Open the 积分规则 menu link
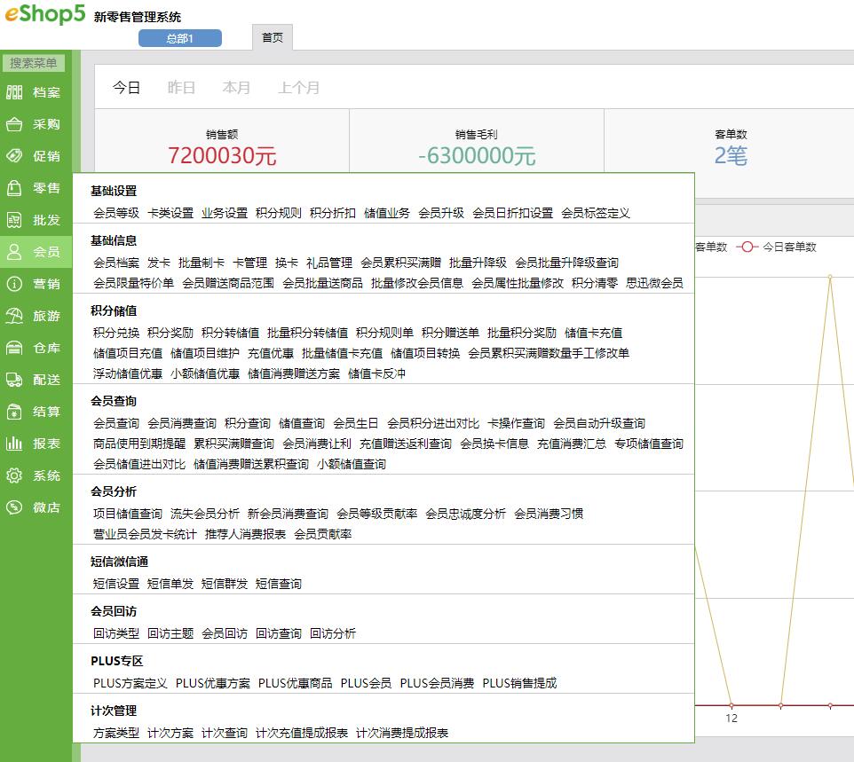 [x=279, y=214]
